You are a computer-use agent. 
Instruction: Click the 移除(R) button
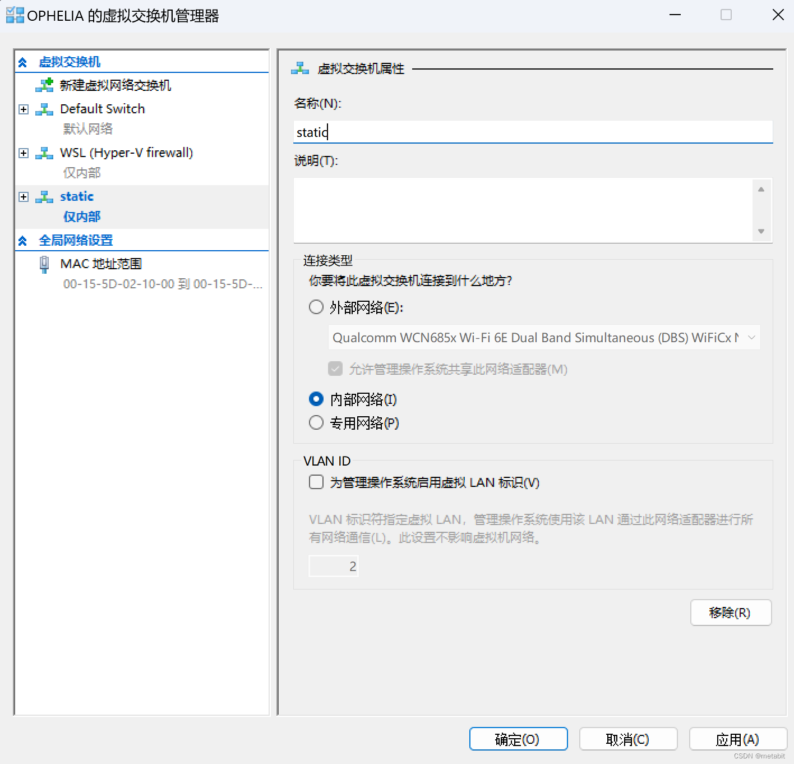[x=731, y=613]
